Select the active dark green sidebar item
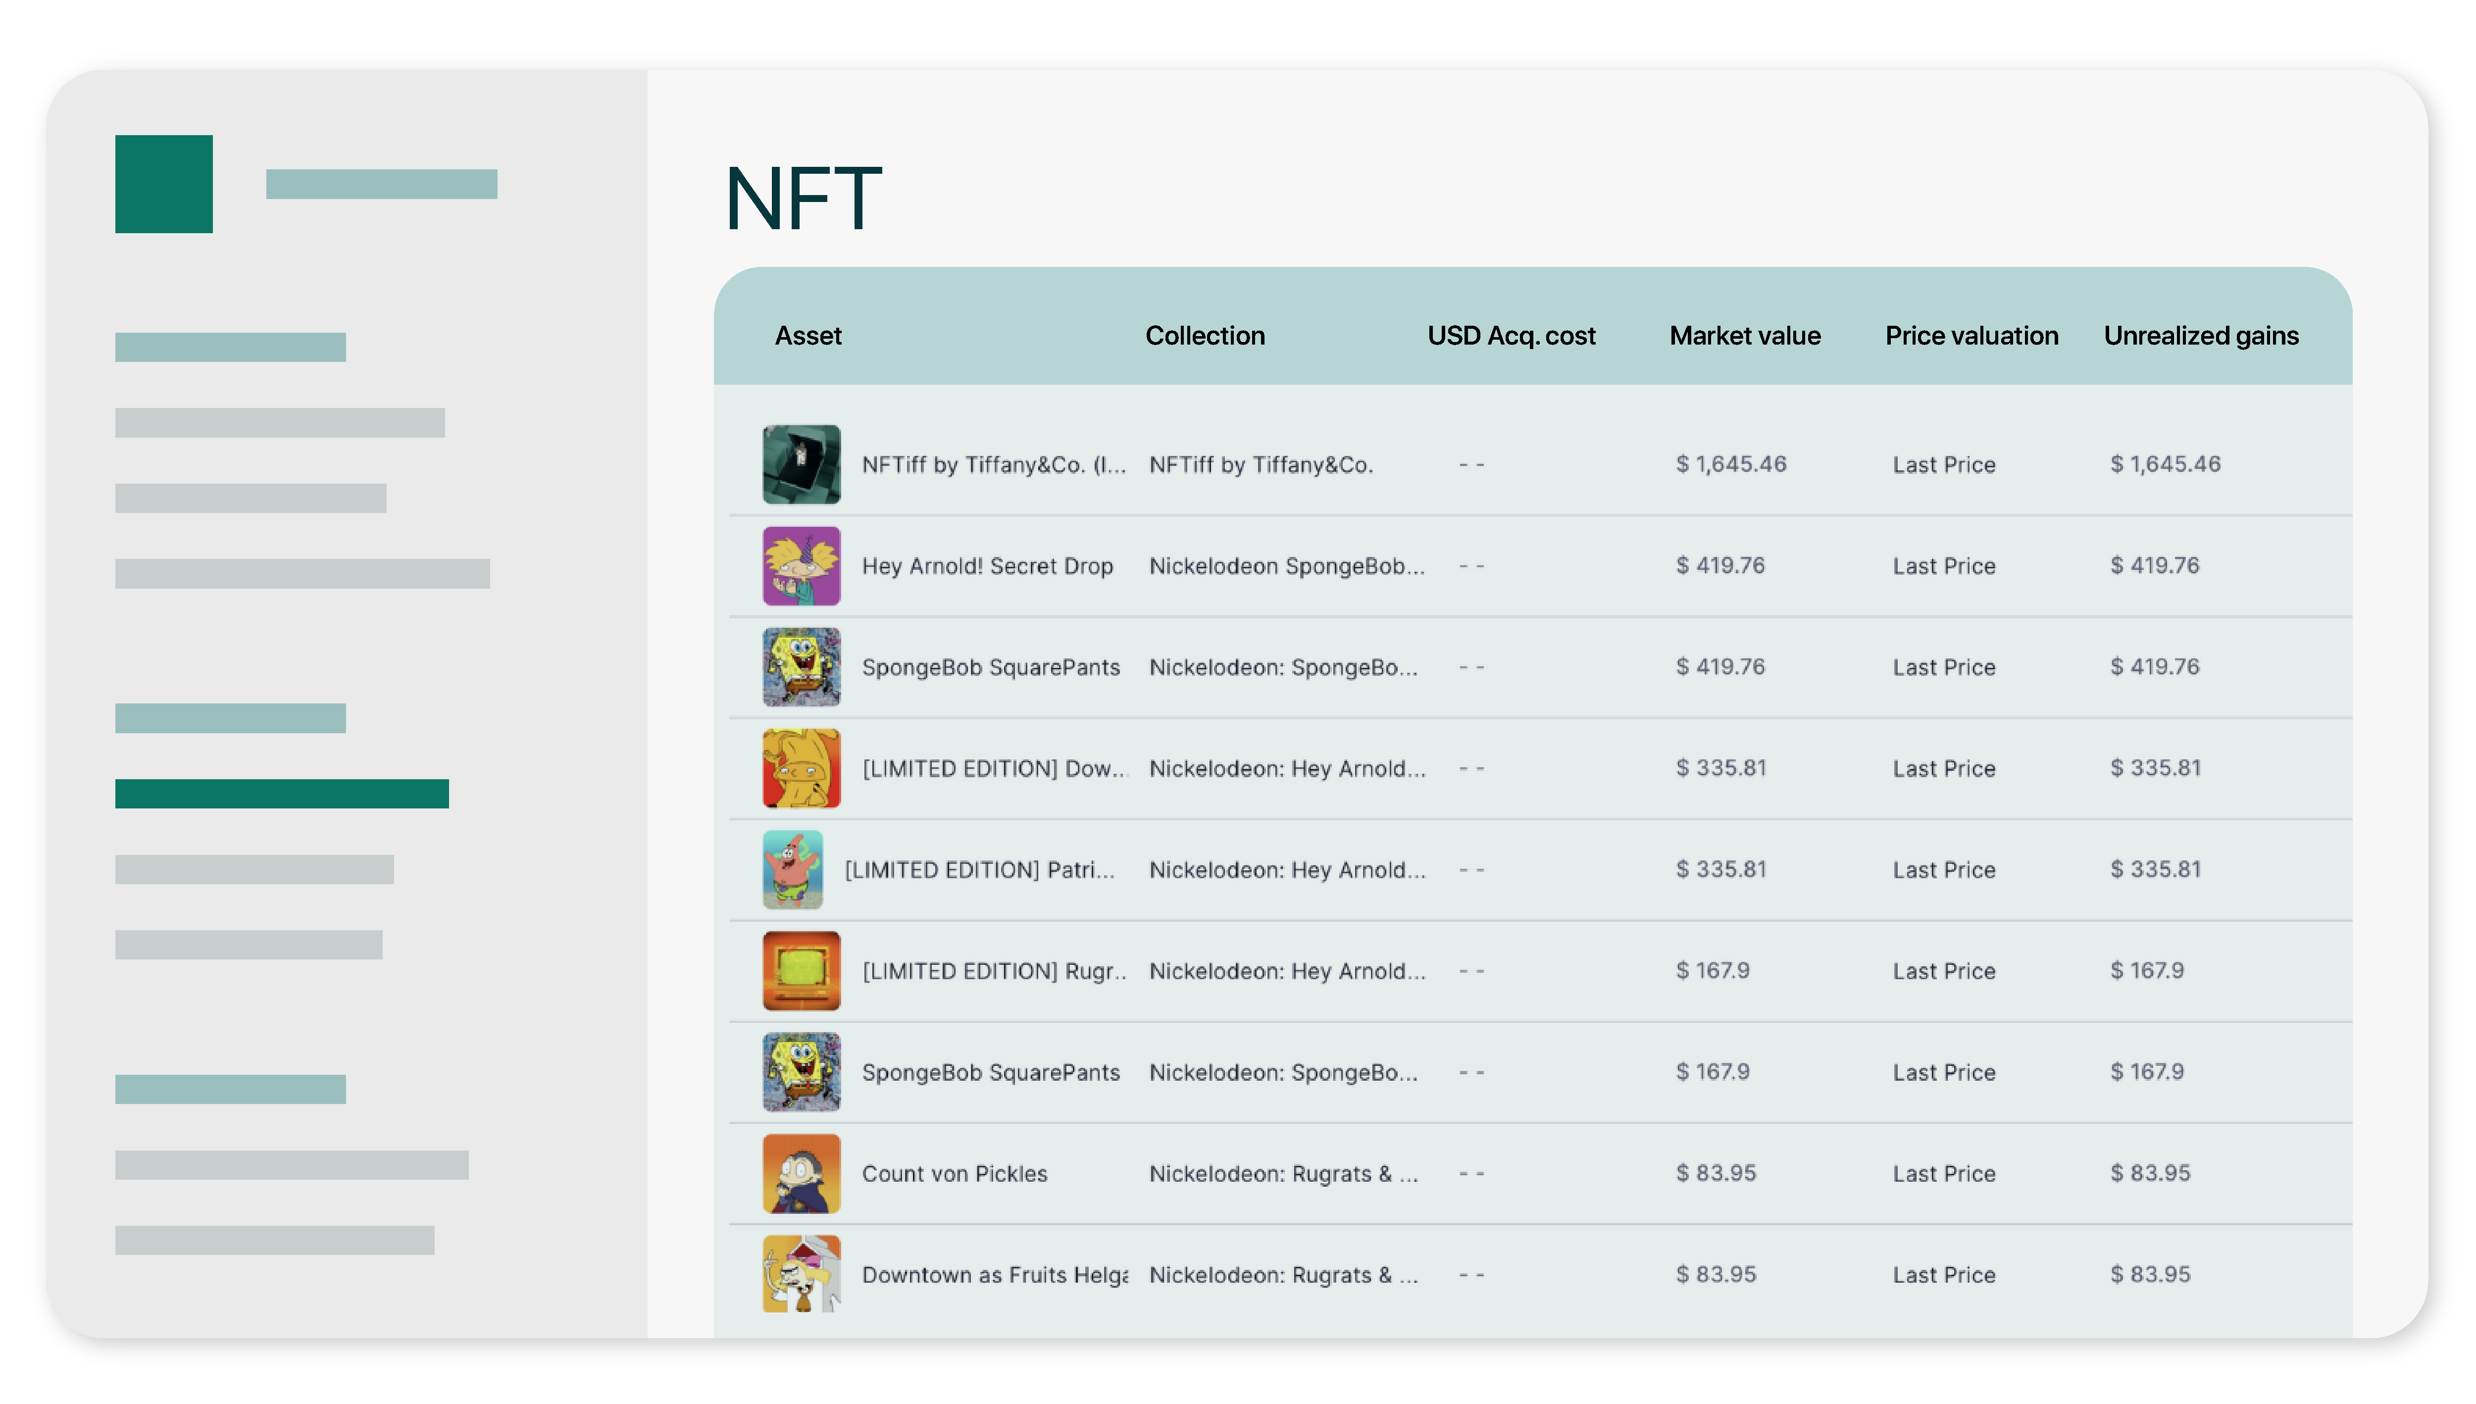 283,793
